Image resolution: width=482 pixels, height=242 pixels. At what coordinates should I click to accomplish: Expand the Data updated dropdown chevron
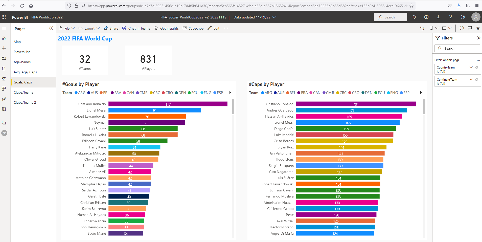(274, 17)
